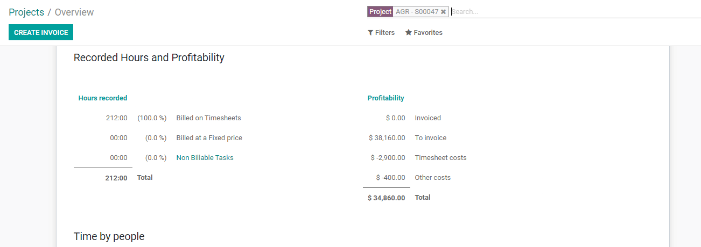Click the funnel icon beside Filters

click(x=370, y=33)
